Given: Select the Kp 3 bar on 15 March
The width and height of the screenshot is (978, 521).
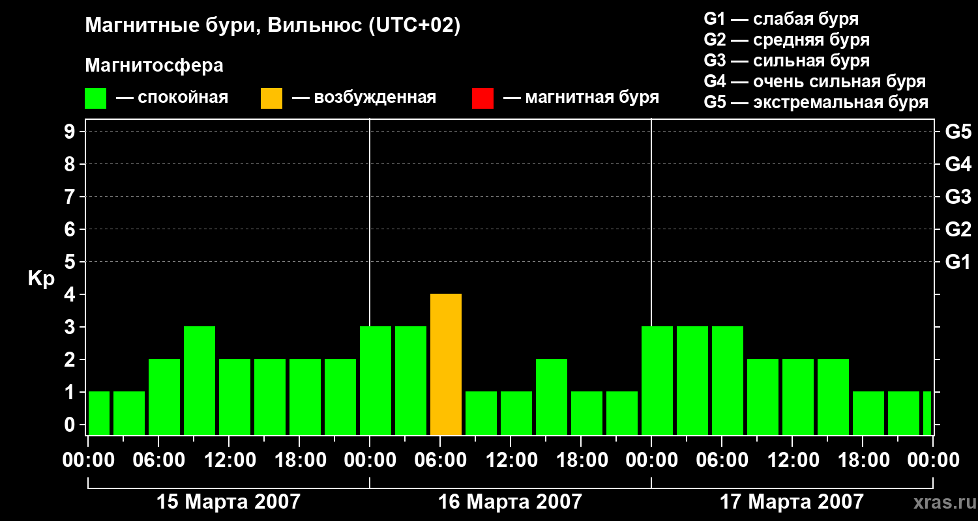Looking at the screenshot, I should pyautogui.click(x=200, y=381).
